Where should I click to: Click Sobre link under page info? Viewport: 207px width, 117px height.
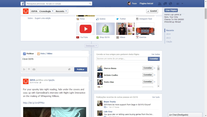coord(30,18)
